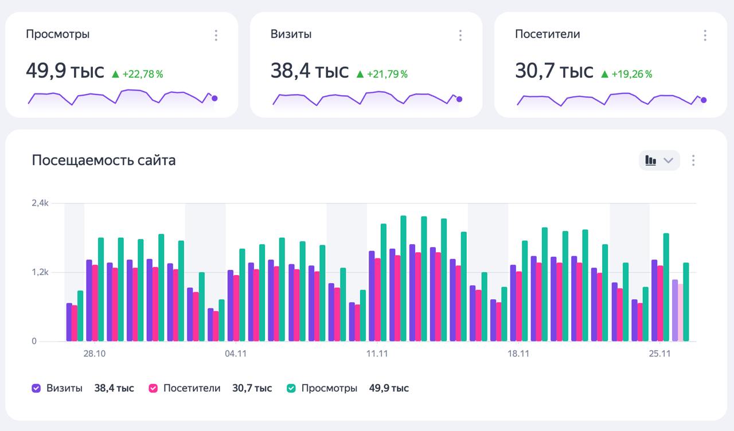Open the Визиты card options menu
This screenshot has width=734, height=431.
[x=460, y=36]
